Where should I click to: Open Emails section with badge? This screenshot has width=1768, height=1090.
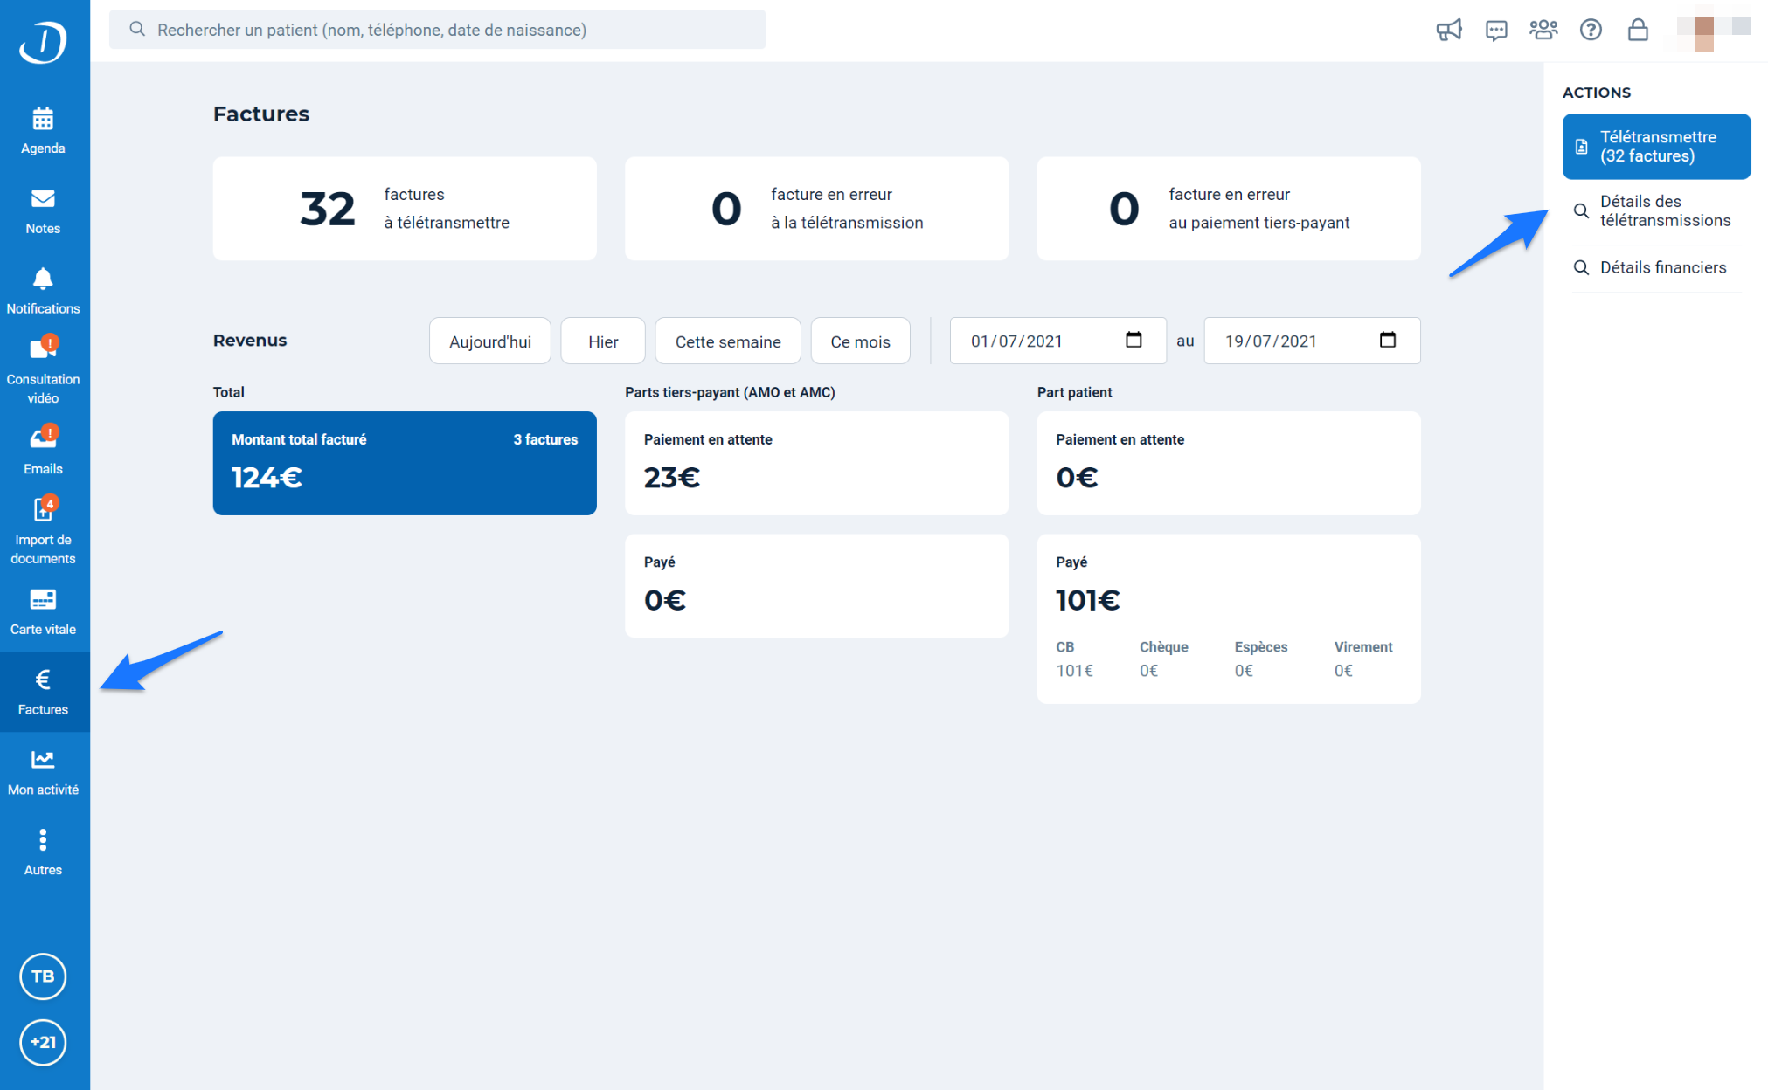[43, 451]
